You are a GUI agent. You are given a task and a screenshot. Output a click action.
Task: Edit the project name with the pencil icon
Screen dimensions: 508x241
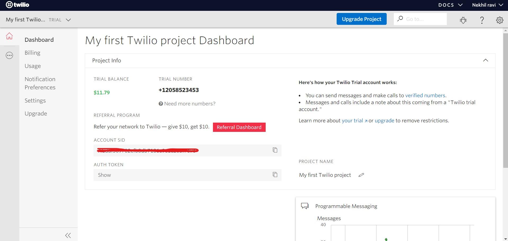point(361,175)
